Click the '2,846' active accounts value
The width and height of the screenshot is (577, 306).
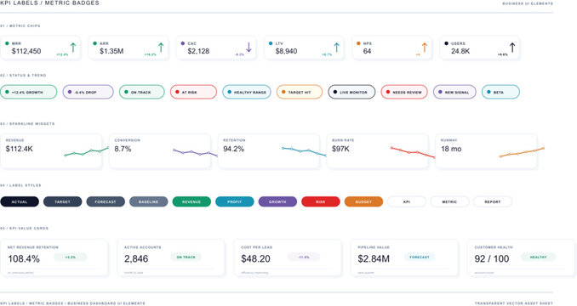click(x=136, y=258)
